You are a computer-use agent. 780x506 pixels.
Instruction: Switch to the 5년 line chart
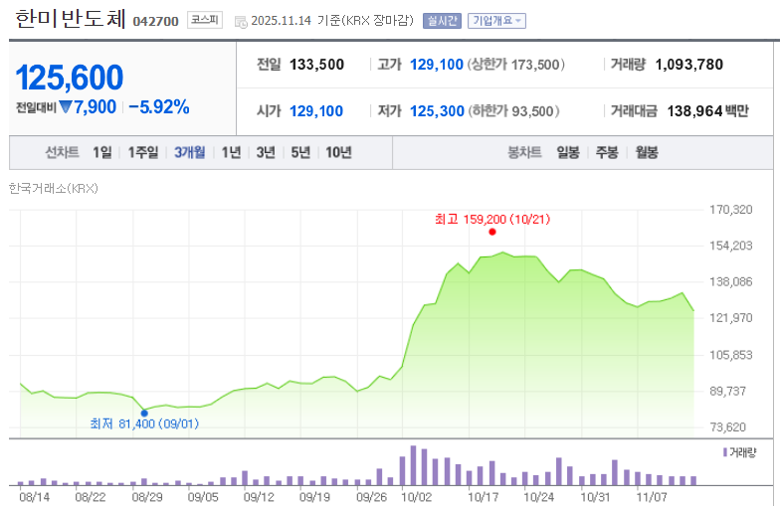pos(300,152)
